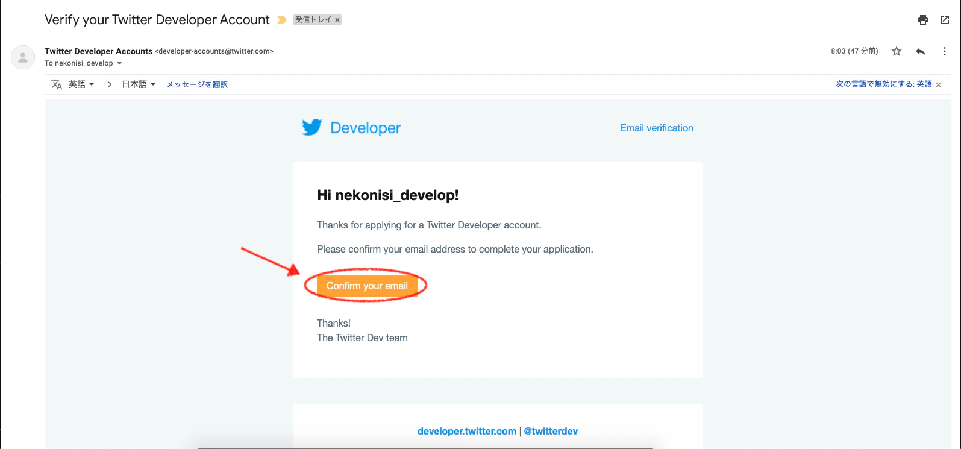This screenshot has width=961, height=449.
Task: Reply to the email with arrow icon
Action: (x=920, y=51)
